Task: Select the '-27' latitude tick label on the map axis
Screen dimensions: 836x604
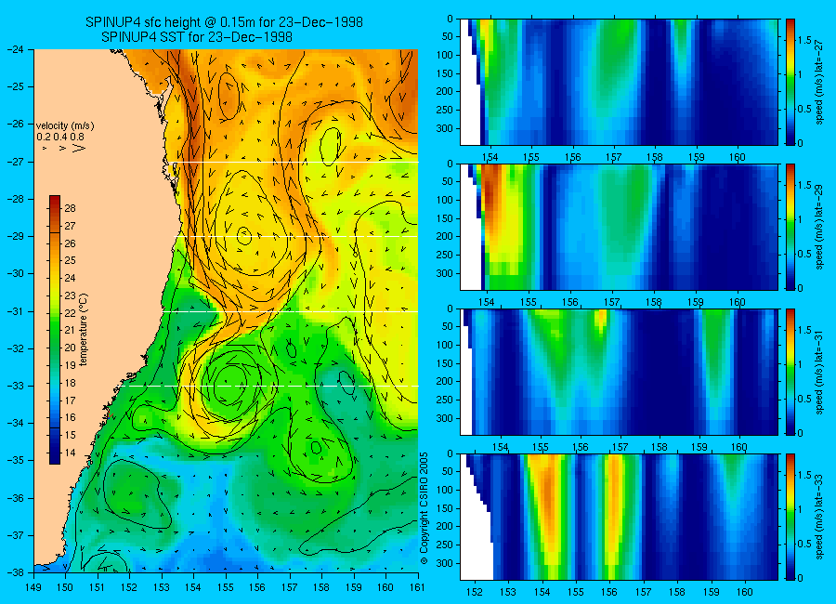Action: point(16,161)
